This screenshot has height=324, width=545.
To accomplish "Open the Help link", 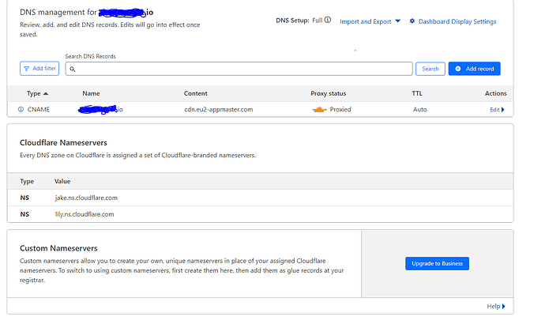I will tap(496, 307).
